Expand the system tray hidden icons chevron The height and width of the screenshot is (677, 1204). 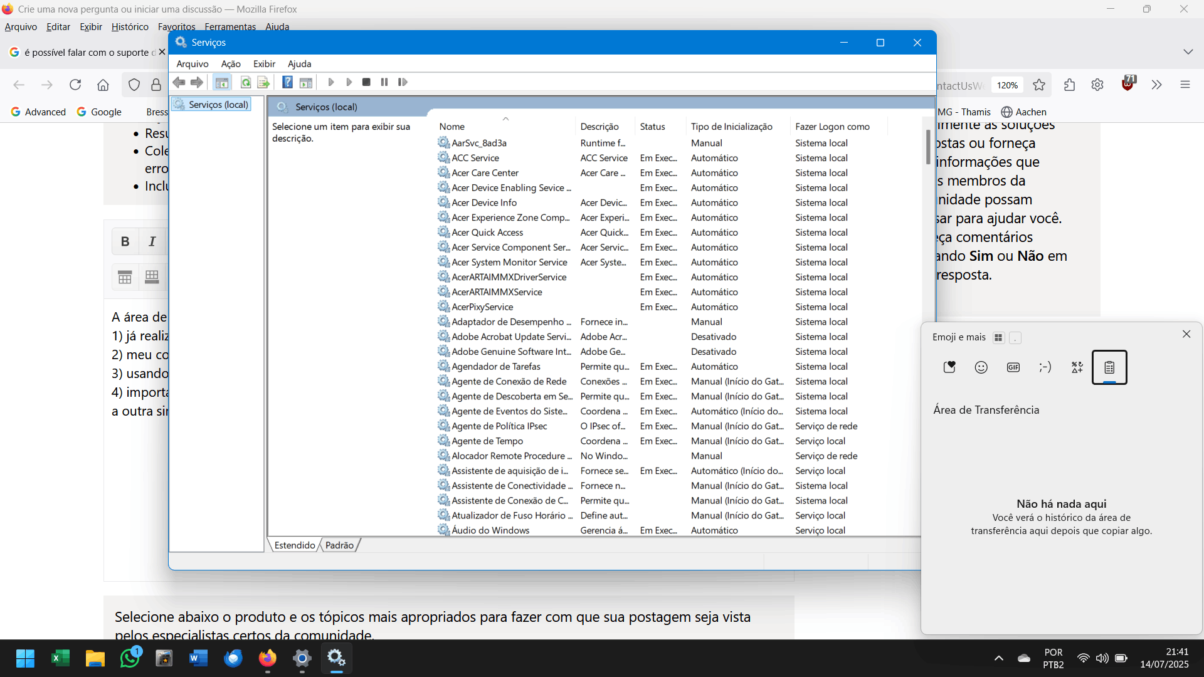(x=998, y=658)
